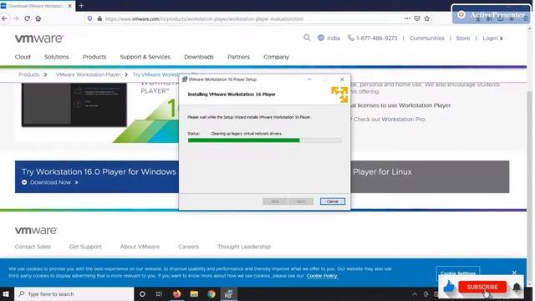535x301 pixels.
Task: Reload the page with the refresh icon
Action: click(x=27, y=18)
